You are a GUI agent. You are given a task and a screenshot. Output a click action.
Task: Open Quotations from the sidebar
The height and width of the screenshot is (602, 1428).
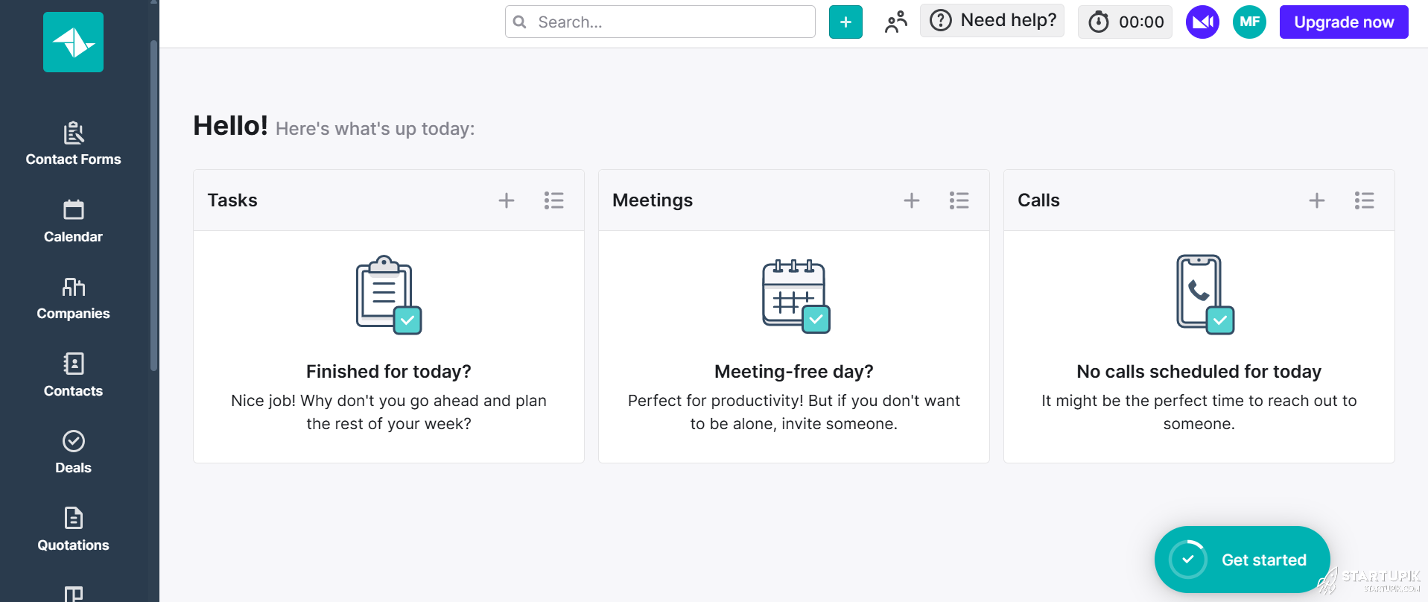click(73, 529)
